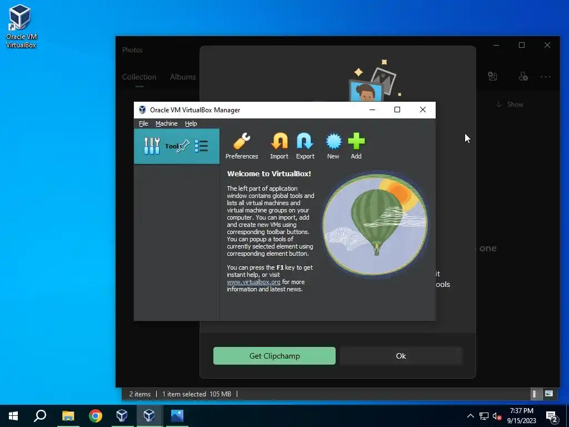Switch to Albums tab in Photos
This screenshot has width=569, height=427.
182,77
